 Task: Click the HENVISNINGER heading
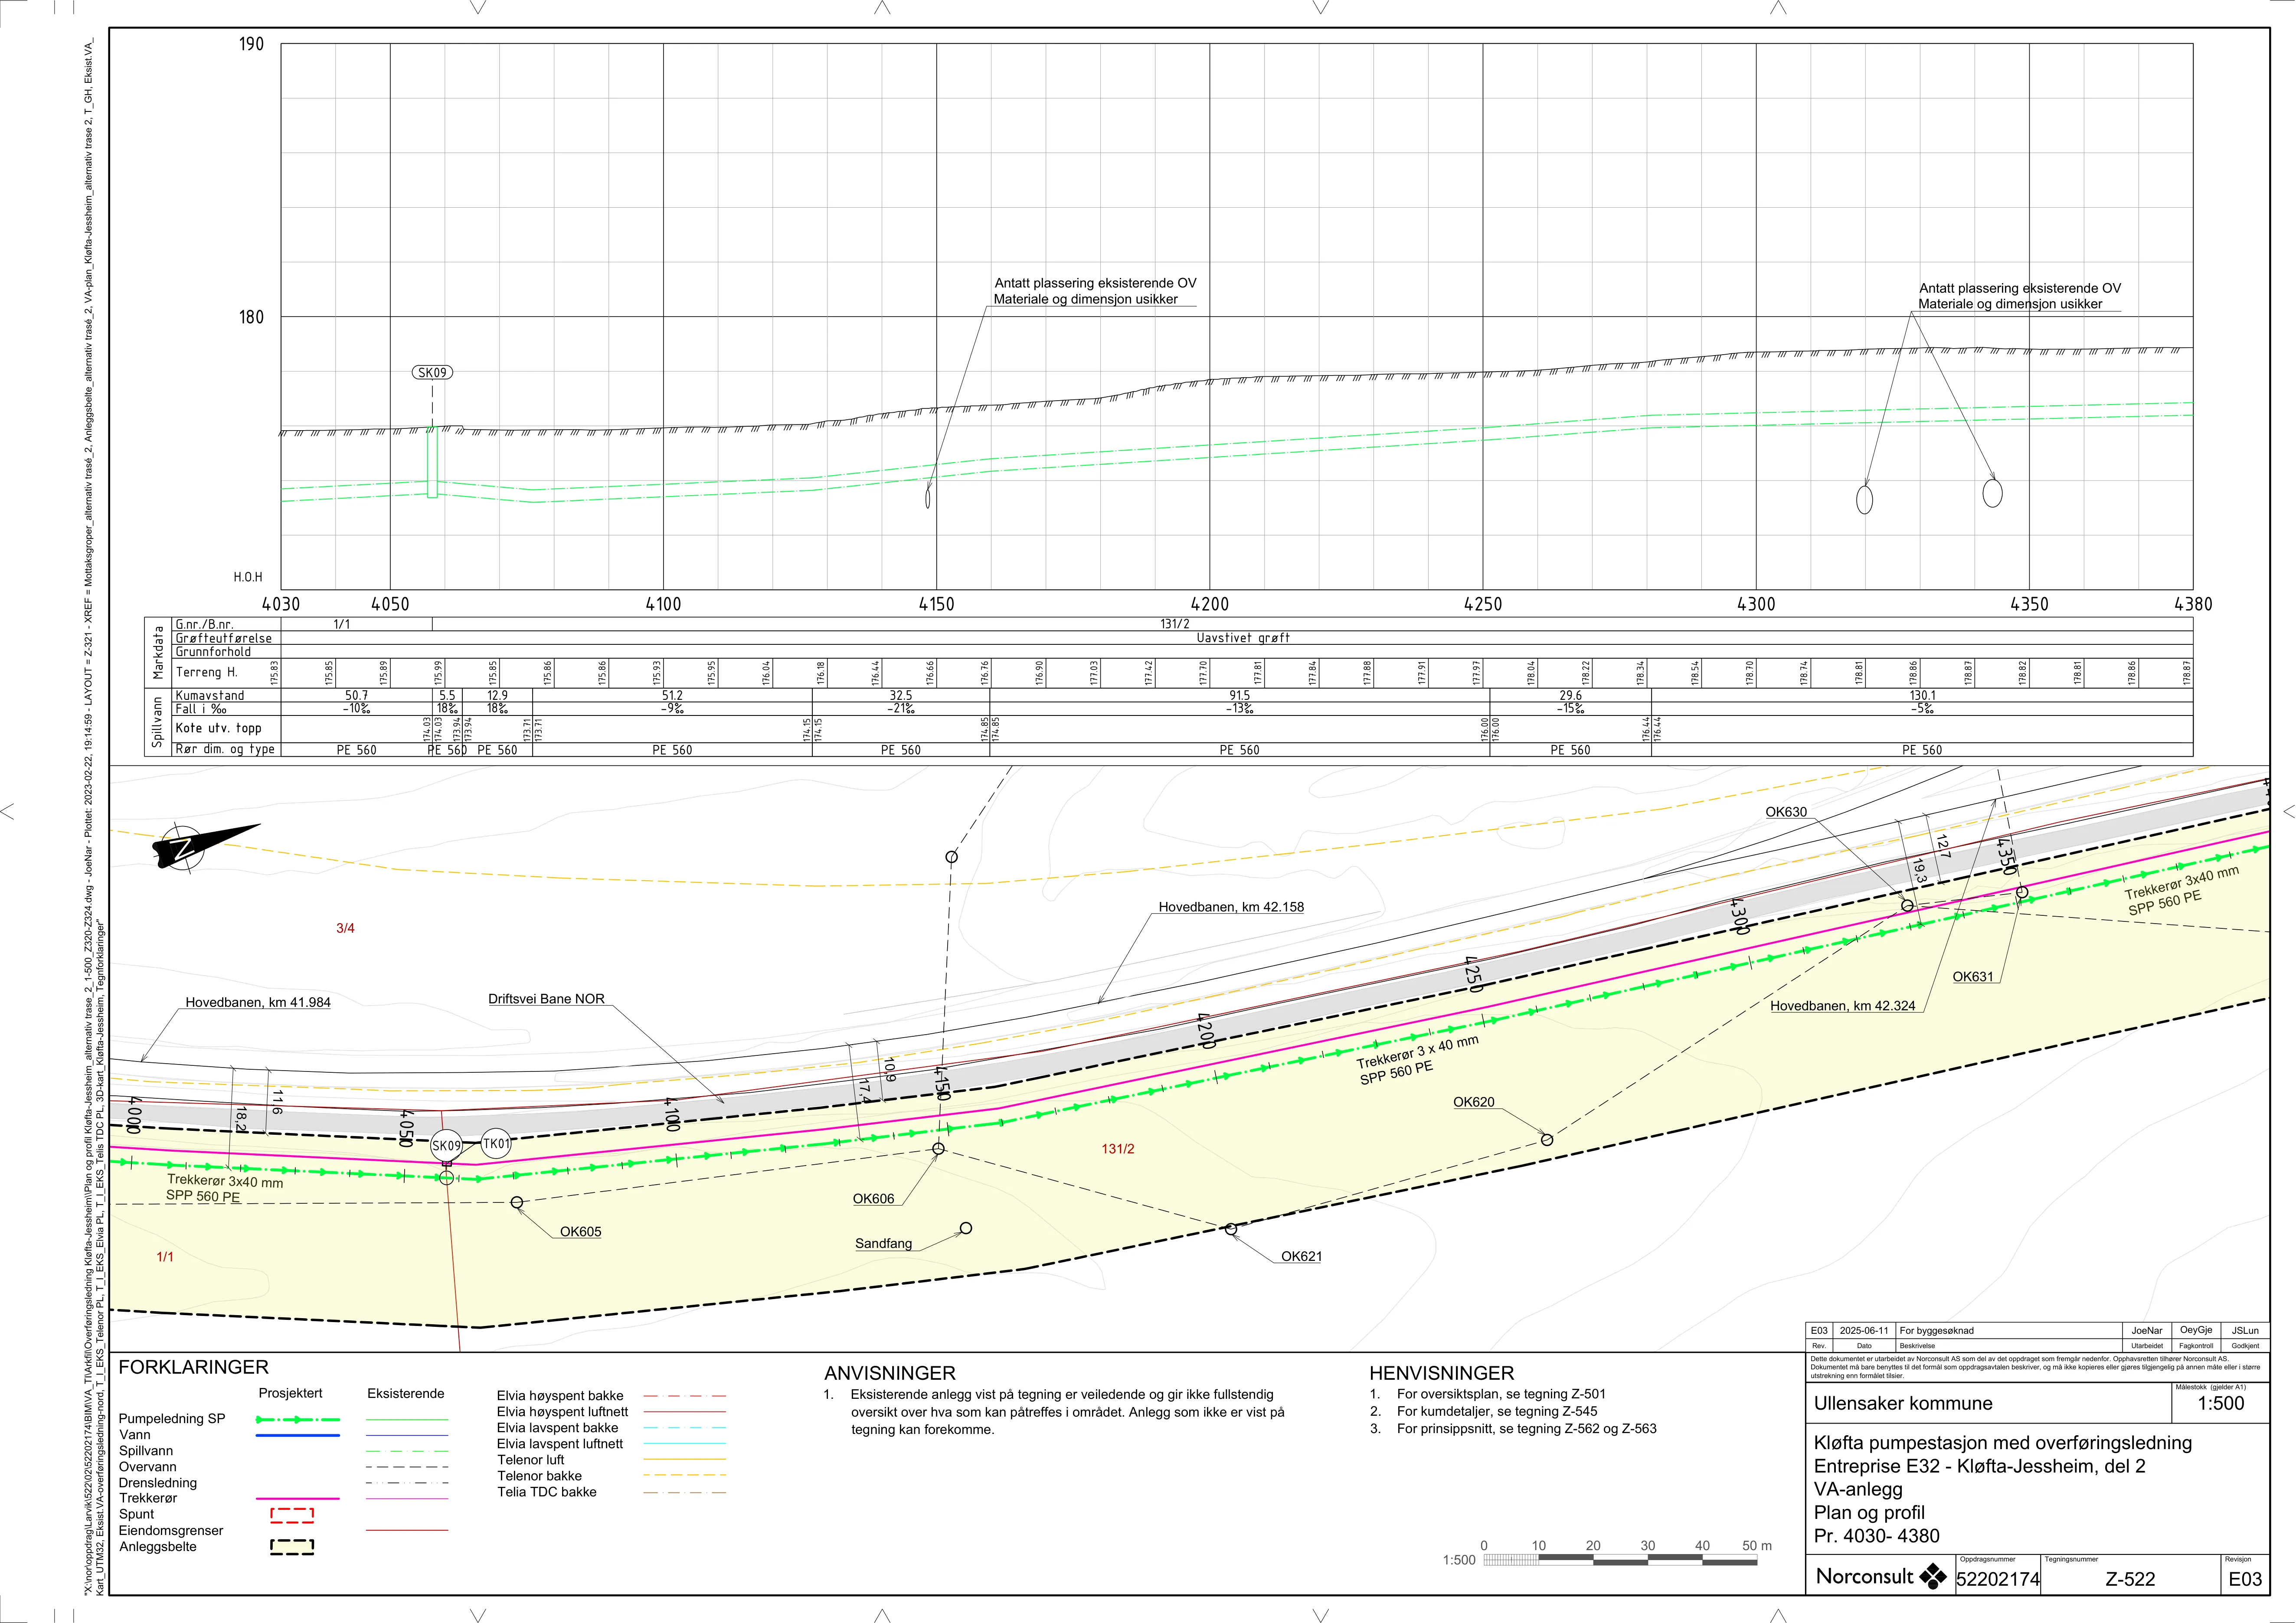pyautogui.click(x=1442, y=1374)
